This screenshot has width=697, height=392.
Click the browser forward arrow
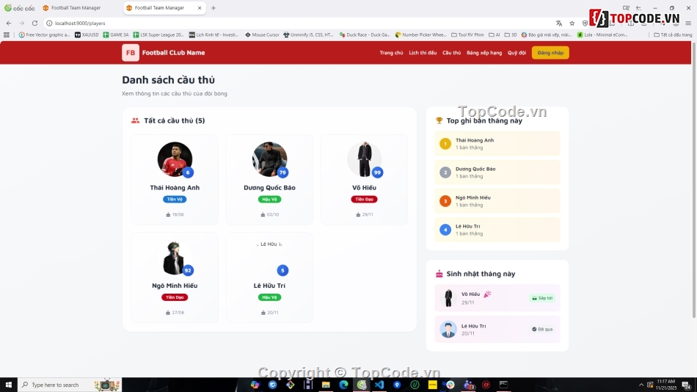point(21,23)
